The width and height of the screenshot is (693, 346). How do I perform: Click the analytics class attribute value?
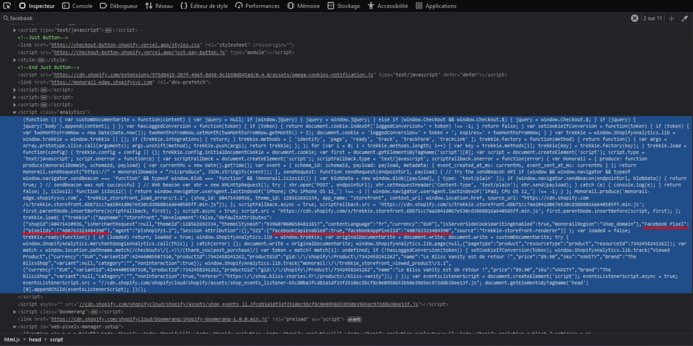(x=72, y=112)
